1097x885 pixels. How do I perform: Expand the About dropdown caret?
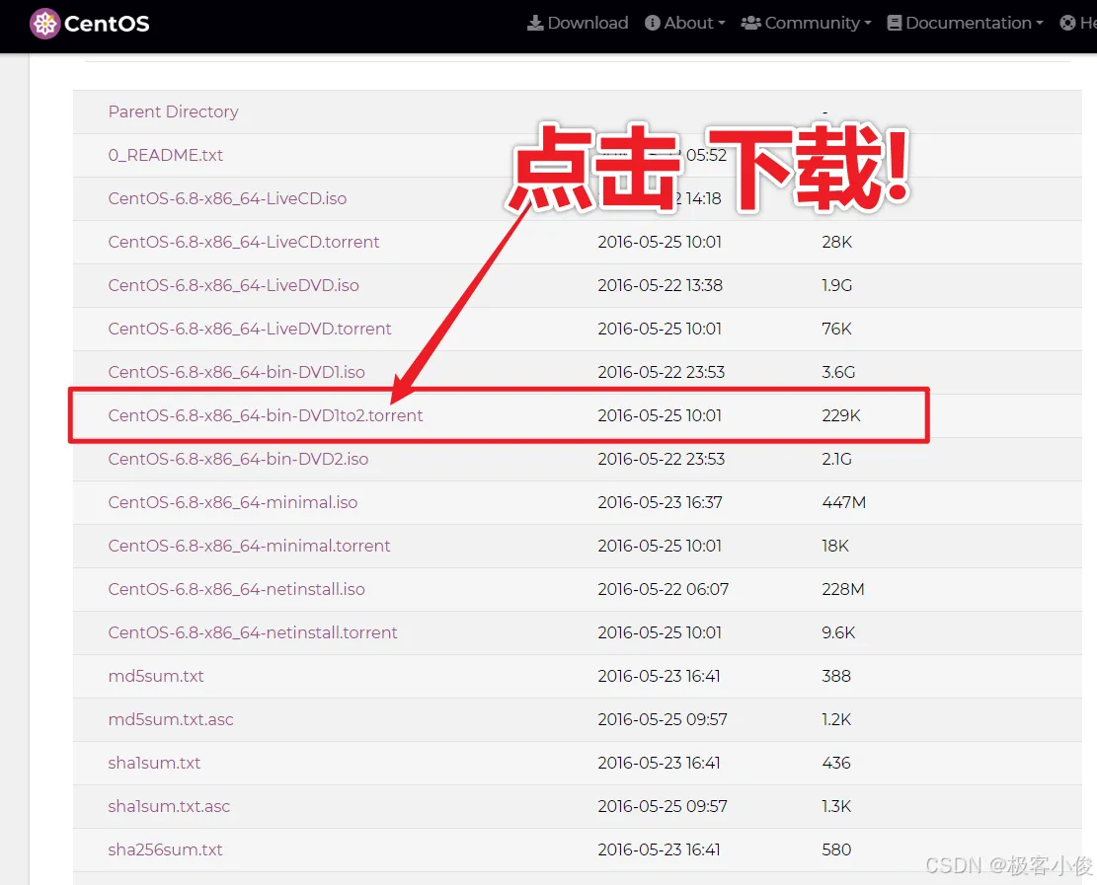pos(722,24)
